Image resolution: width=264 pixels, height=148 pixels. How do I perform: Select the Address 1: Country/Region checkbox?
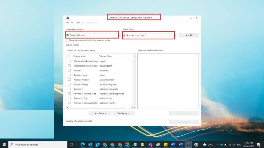point(69,103)
